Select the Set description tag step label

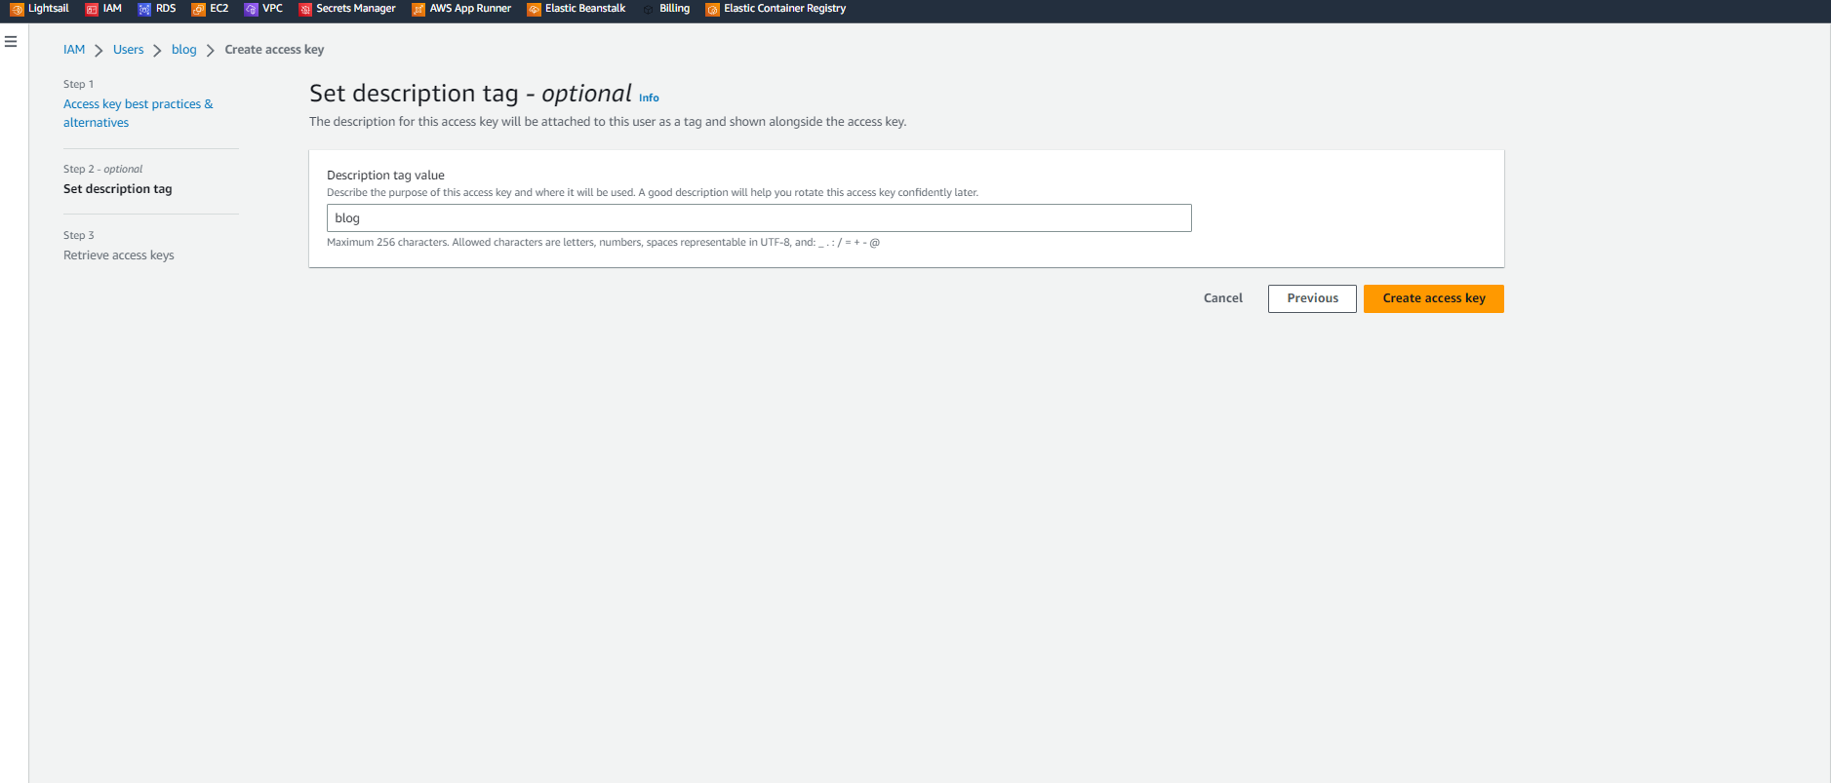tap(117, 189)
